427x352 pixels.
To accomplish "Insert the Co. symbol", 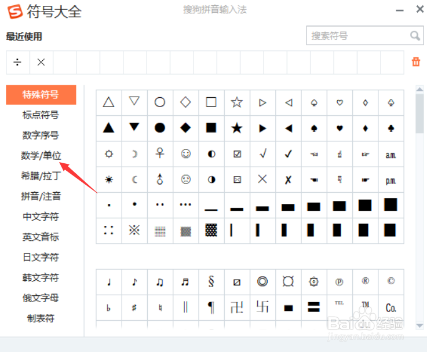I will tap(390, 307).
